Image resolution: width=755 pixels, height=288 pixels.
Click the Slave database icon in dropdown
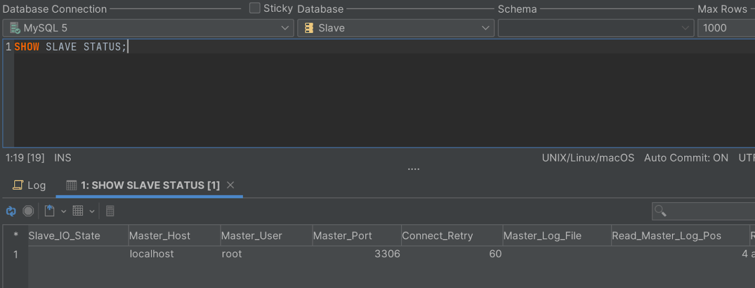(309, 28)
